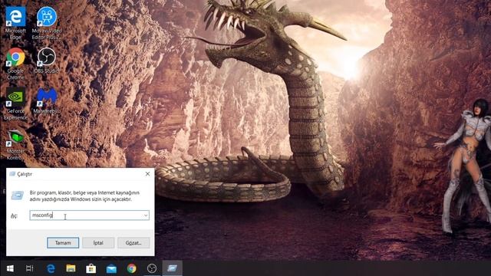Open the Mail app from taskbar
This screenshot has height=276, width=491.
click(111, 268)
